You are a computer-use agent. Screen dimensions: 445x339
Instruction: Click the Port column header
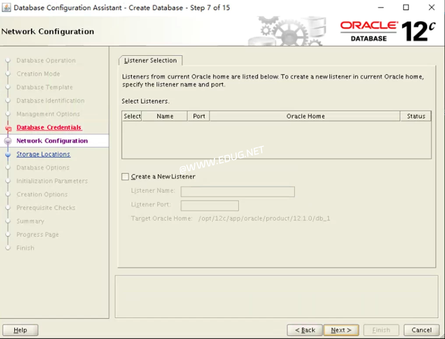(199, 116)
